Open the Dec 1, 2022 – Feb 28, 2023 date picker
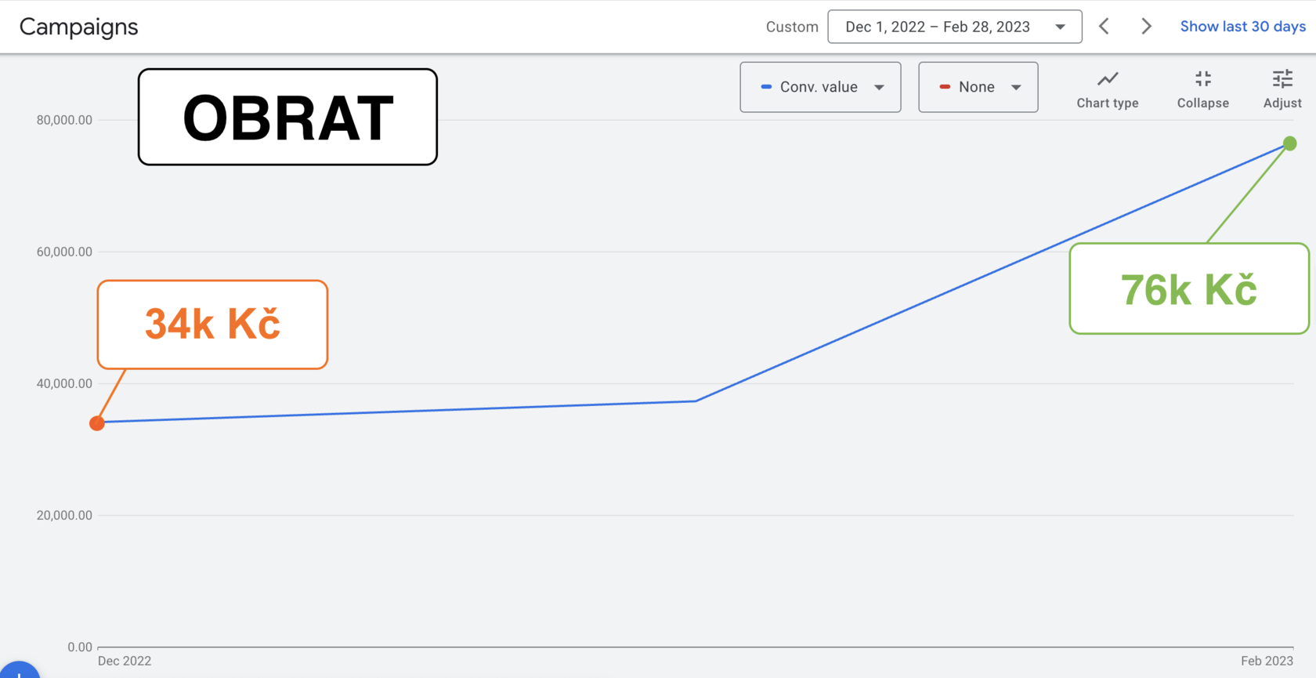This screenshot has width=1316, height=678. (x=954, y=27)
